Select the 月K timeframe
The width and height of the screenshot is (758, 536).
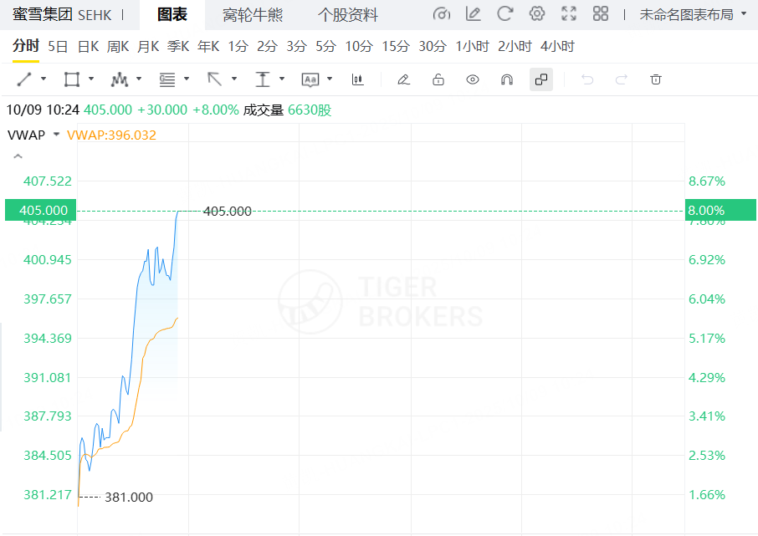coord(148,46)
